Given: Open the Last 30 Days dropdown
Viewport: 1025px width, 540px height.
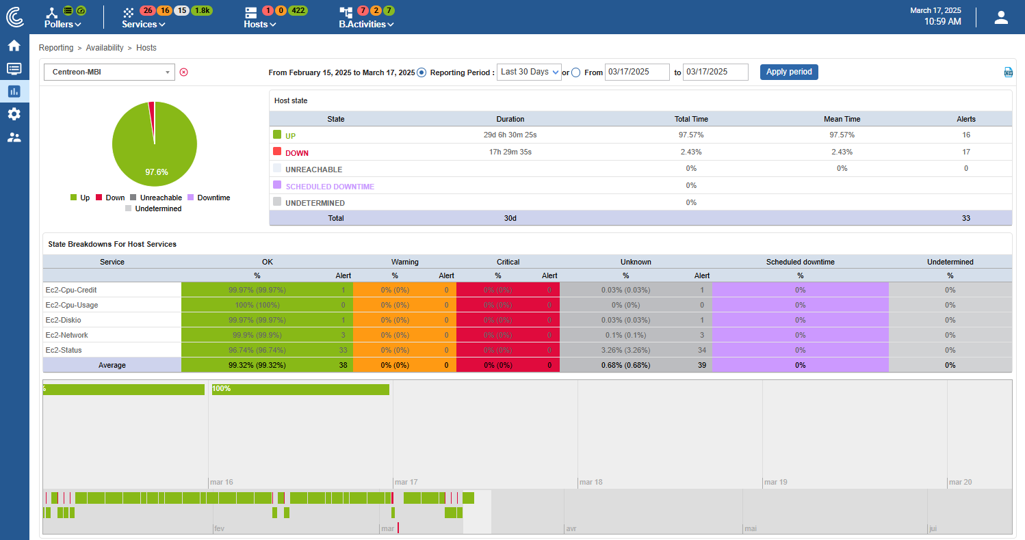Looking at the screenshot, I should point(529,72).
